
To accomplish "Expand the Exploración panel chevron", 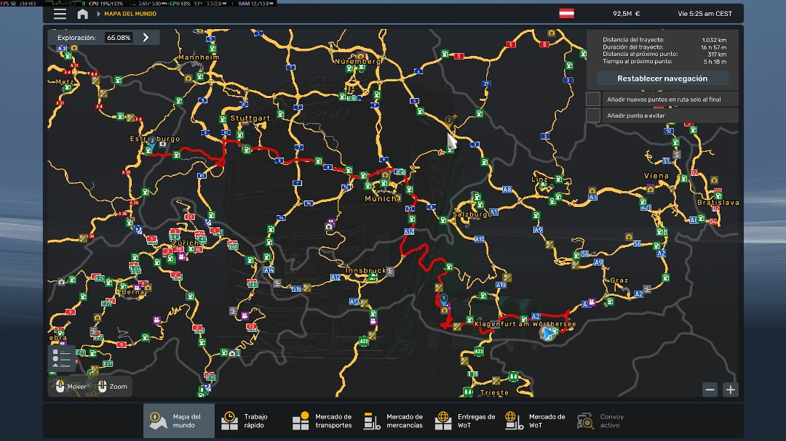I will (146, 38).
